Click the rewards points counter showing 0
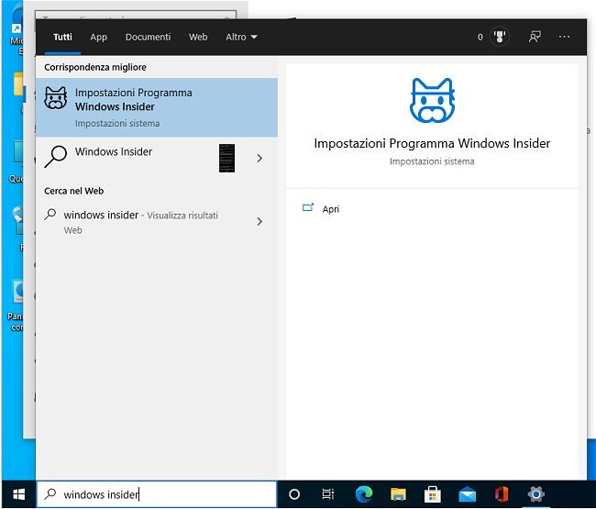 (x=480, y=37)
